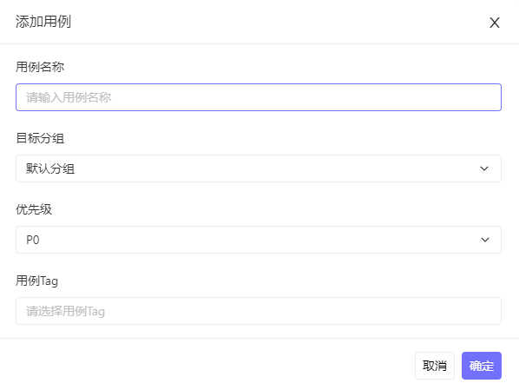Click the 用例Tag label
This screenshot has height=390, width=519.
point(36,281)
